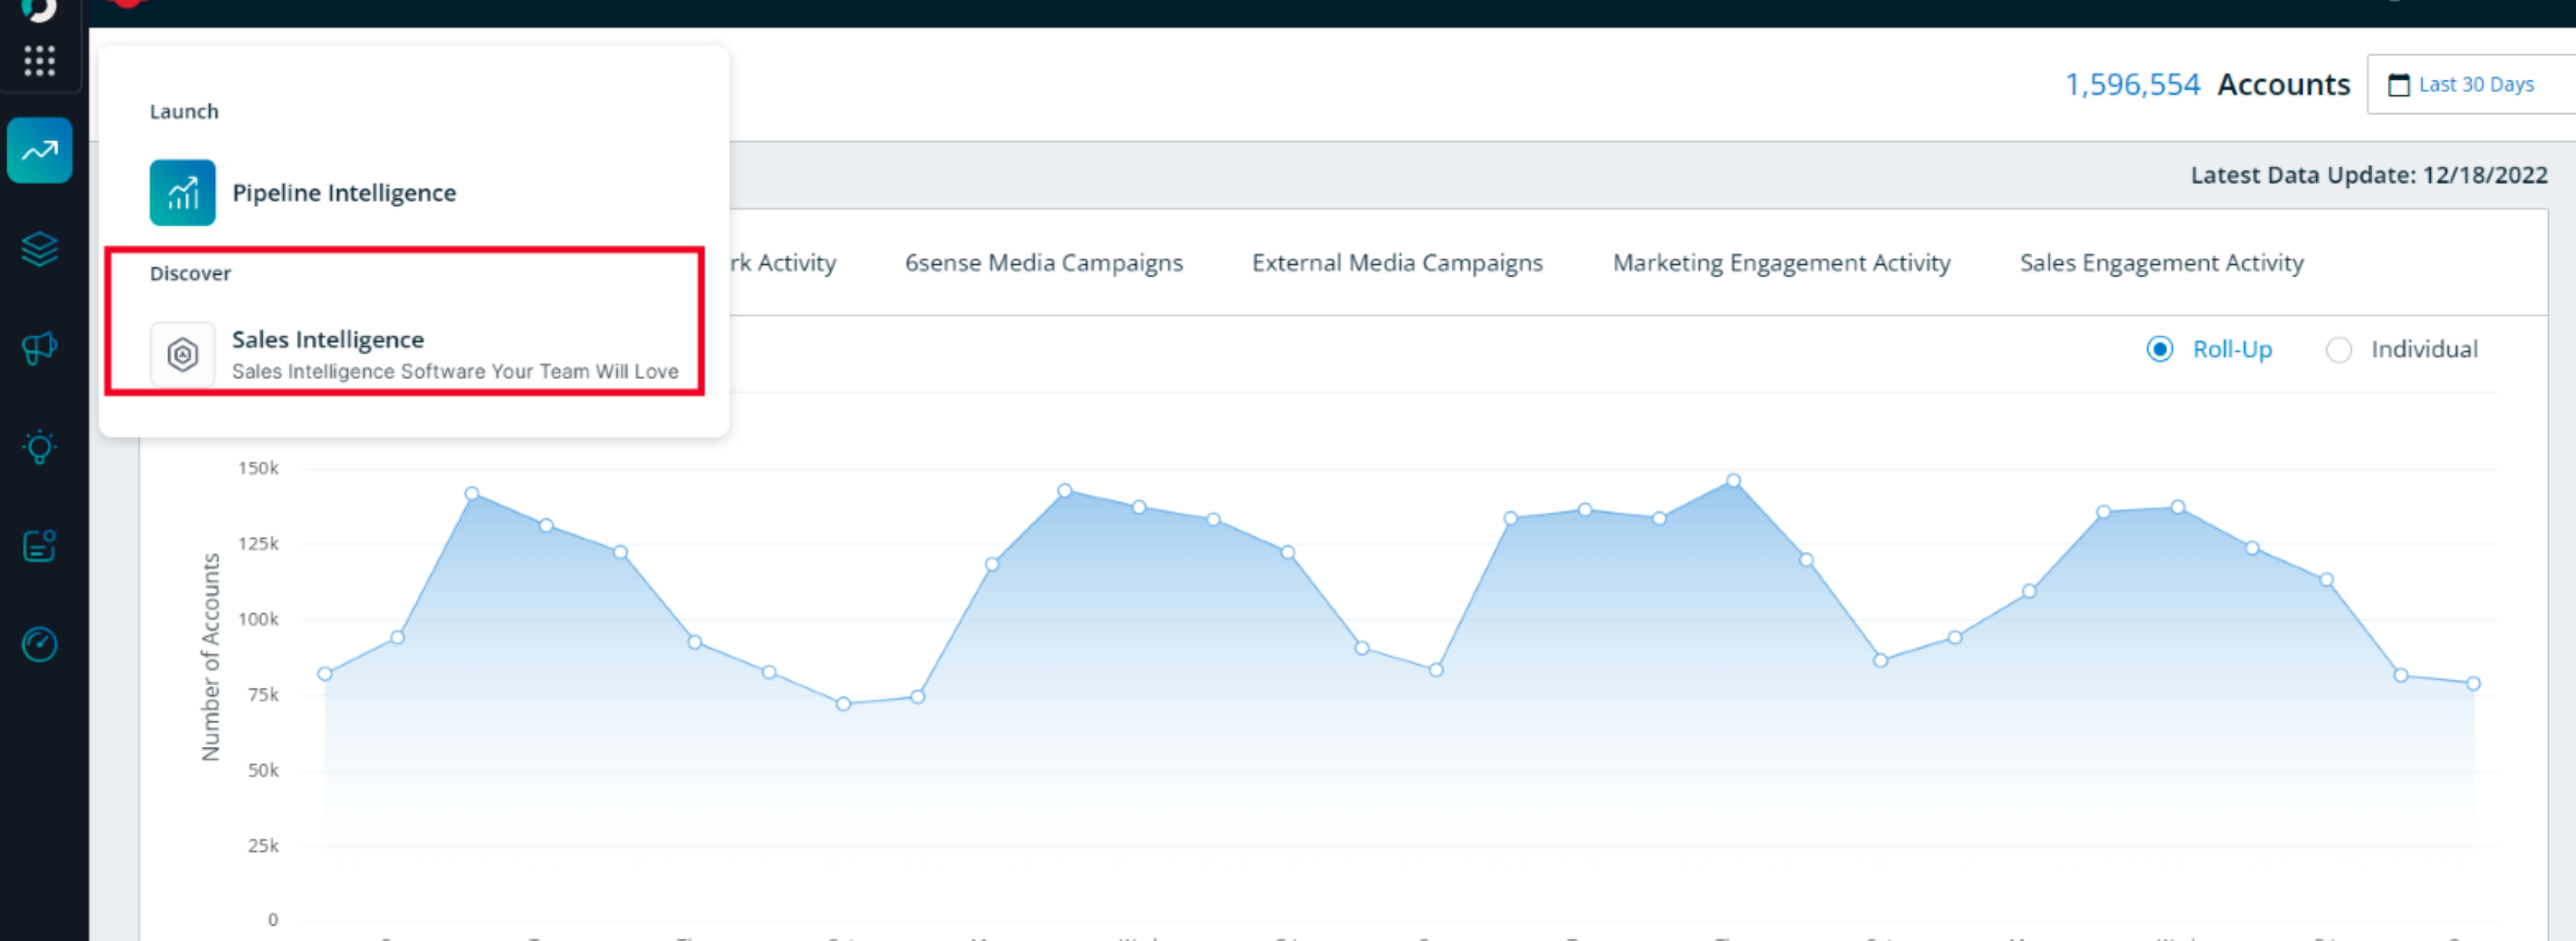2576x941 pixels.
Task: Click the 'Number of Accounts' axis title
Action: tap(210, 657)
